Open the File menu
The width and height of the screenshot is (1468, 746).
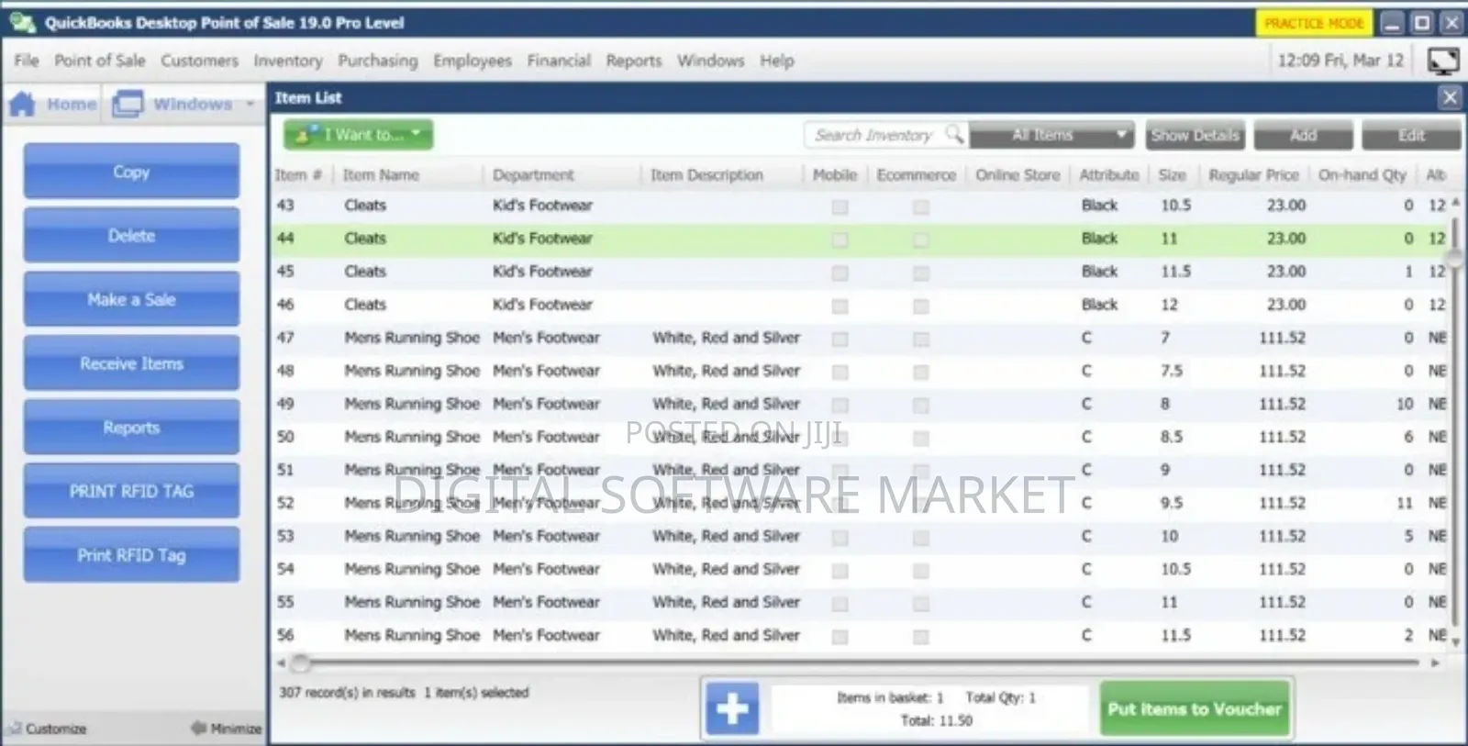click(x=27, y=61)
